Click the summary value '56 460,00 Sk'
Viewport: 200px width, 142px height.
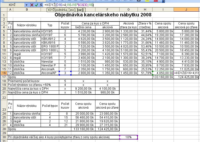coord(83,117)
